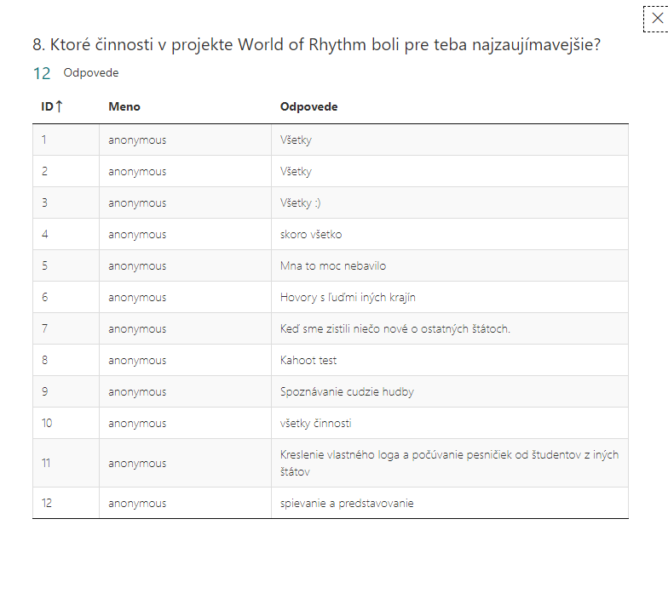The width and height of the screenshot is (668, 593).
Task: Click the 12 Odpovede response count
Action: [x=76, y=73]
